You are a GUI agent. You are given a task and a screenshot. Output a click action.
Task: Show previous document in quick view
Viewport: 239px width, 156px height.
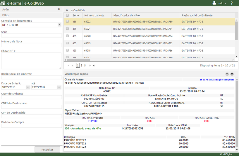(x=227, y=74)
